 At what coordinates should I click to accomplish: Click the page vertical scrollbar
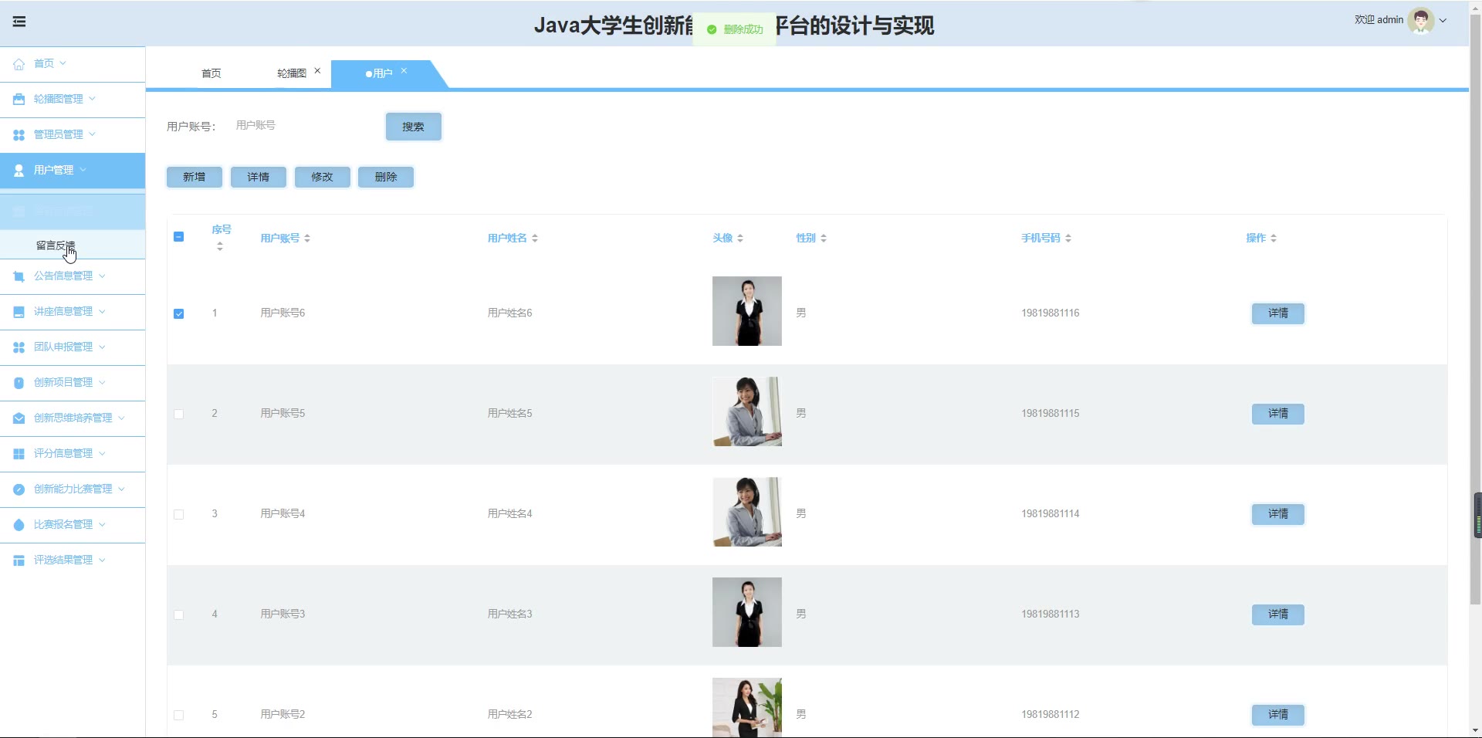tap(1475, 309)
